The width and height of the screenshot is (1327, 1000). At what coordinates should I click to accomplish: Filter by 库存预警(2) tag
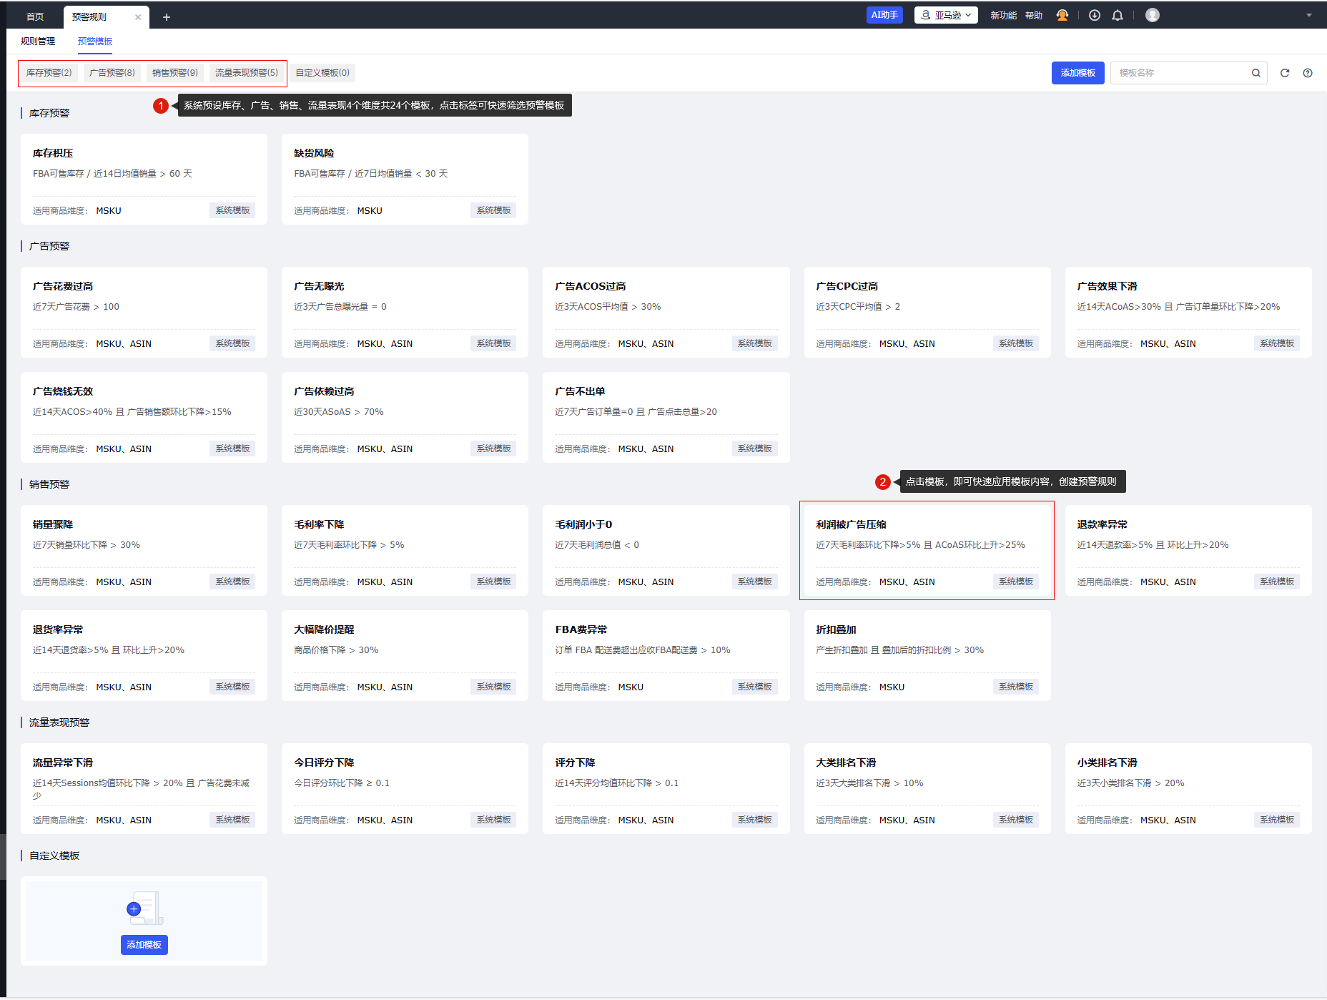[49, 73]
